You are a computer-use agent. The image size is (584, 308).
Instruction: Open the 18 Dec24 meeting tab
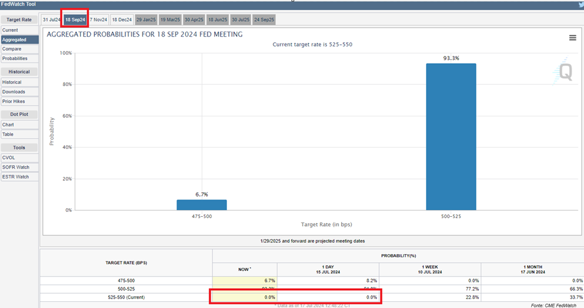(x=122, y=20)
